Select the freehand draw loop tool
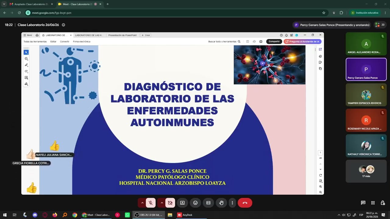Screen dimensions: 390x219 coord(26,71)
